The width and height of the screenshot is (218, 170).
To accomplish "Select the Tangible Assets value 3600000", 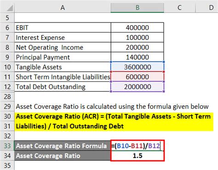I will 138,67.
